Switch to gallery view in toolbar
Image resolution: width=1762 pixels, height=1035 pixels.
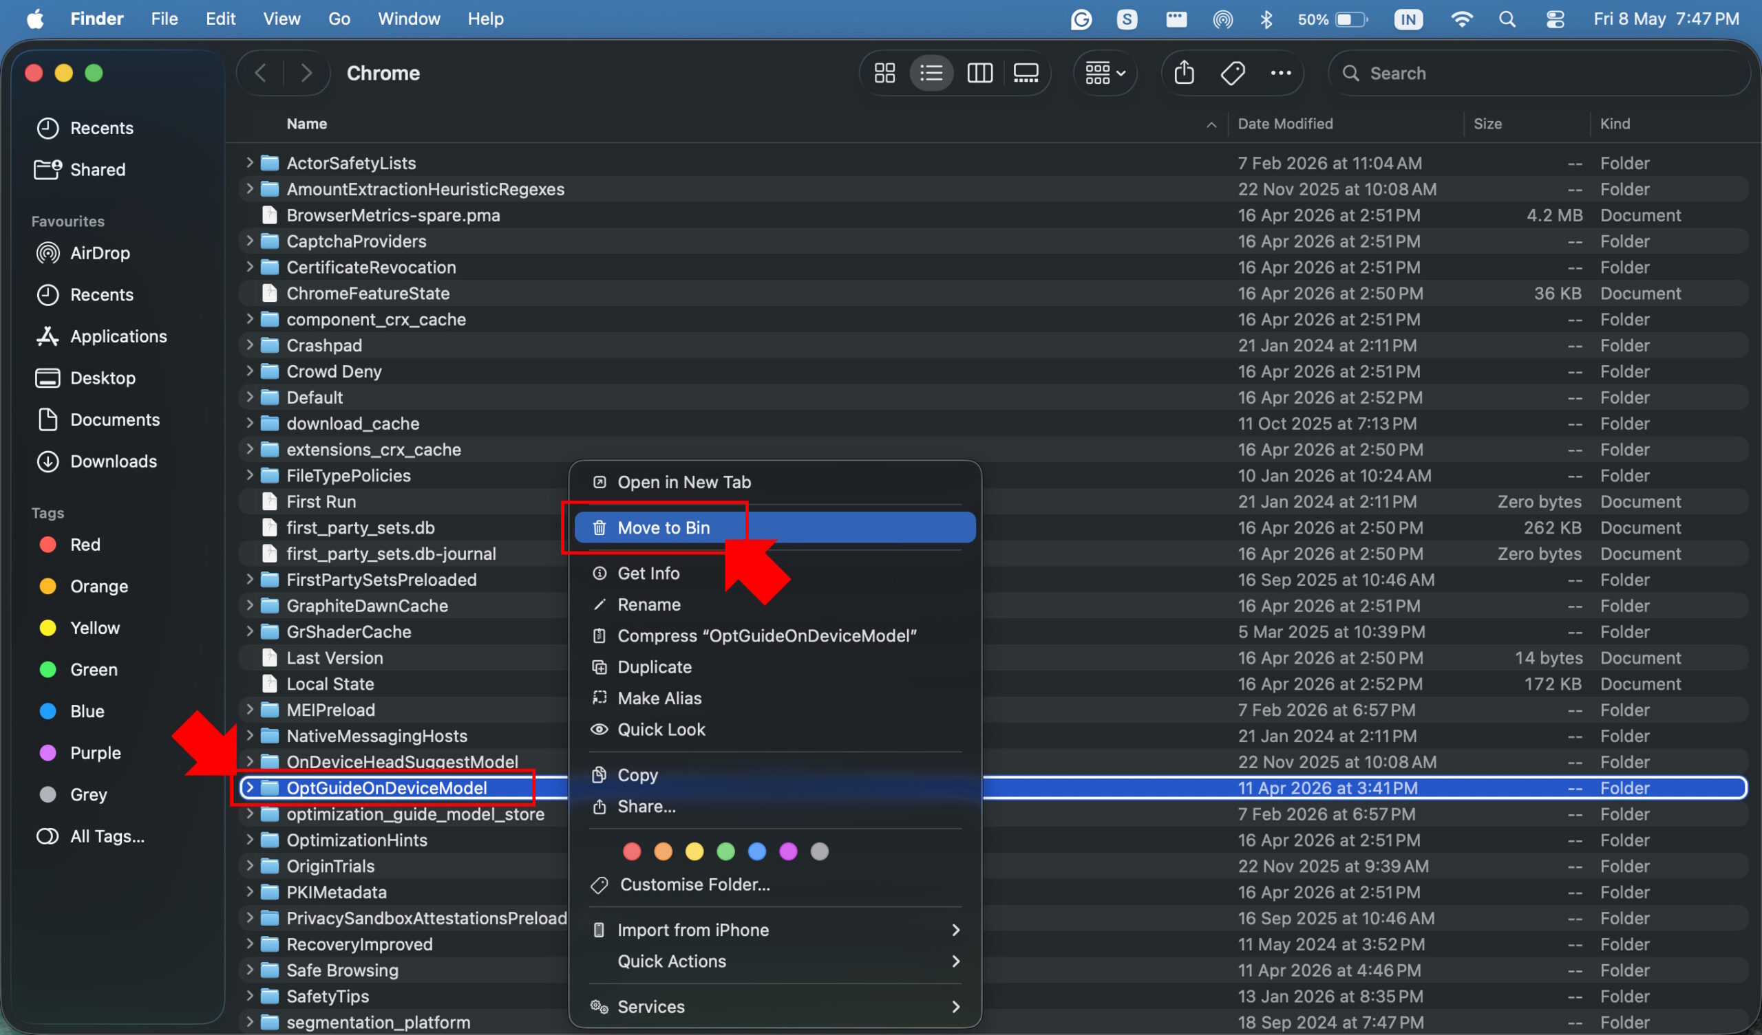1026,73
